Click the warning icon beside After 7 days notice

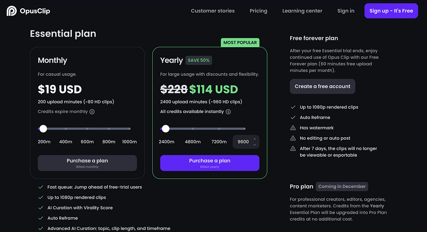293,149
